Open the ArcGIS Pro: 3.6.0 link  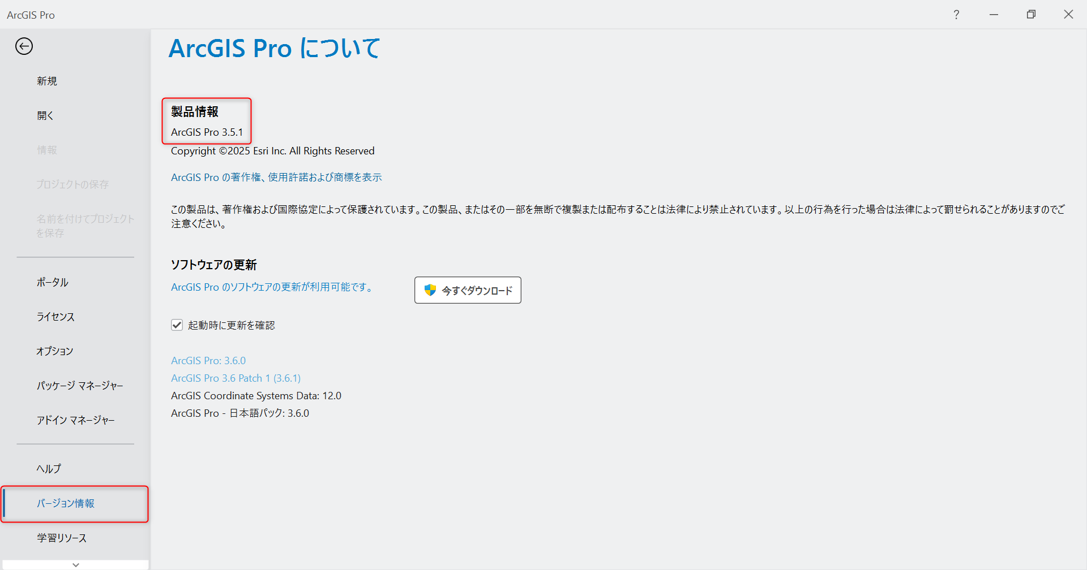[208, 361]
